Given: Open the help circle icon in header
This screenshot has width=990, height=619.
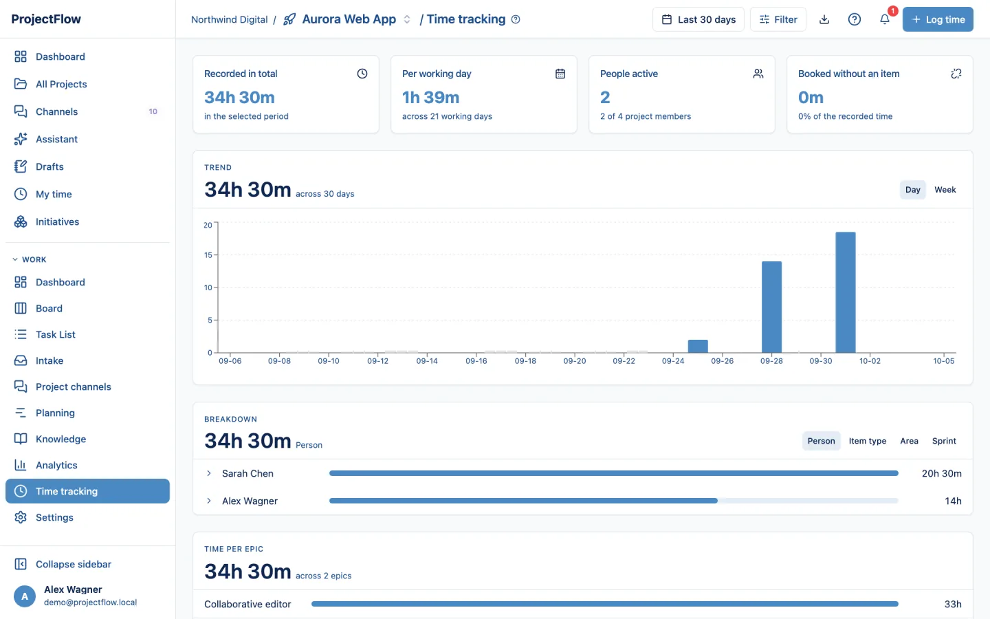Looking at the screenshot, I should [855, 19].
